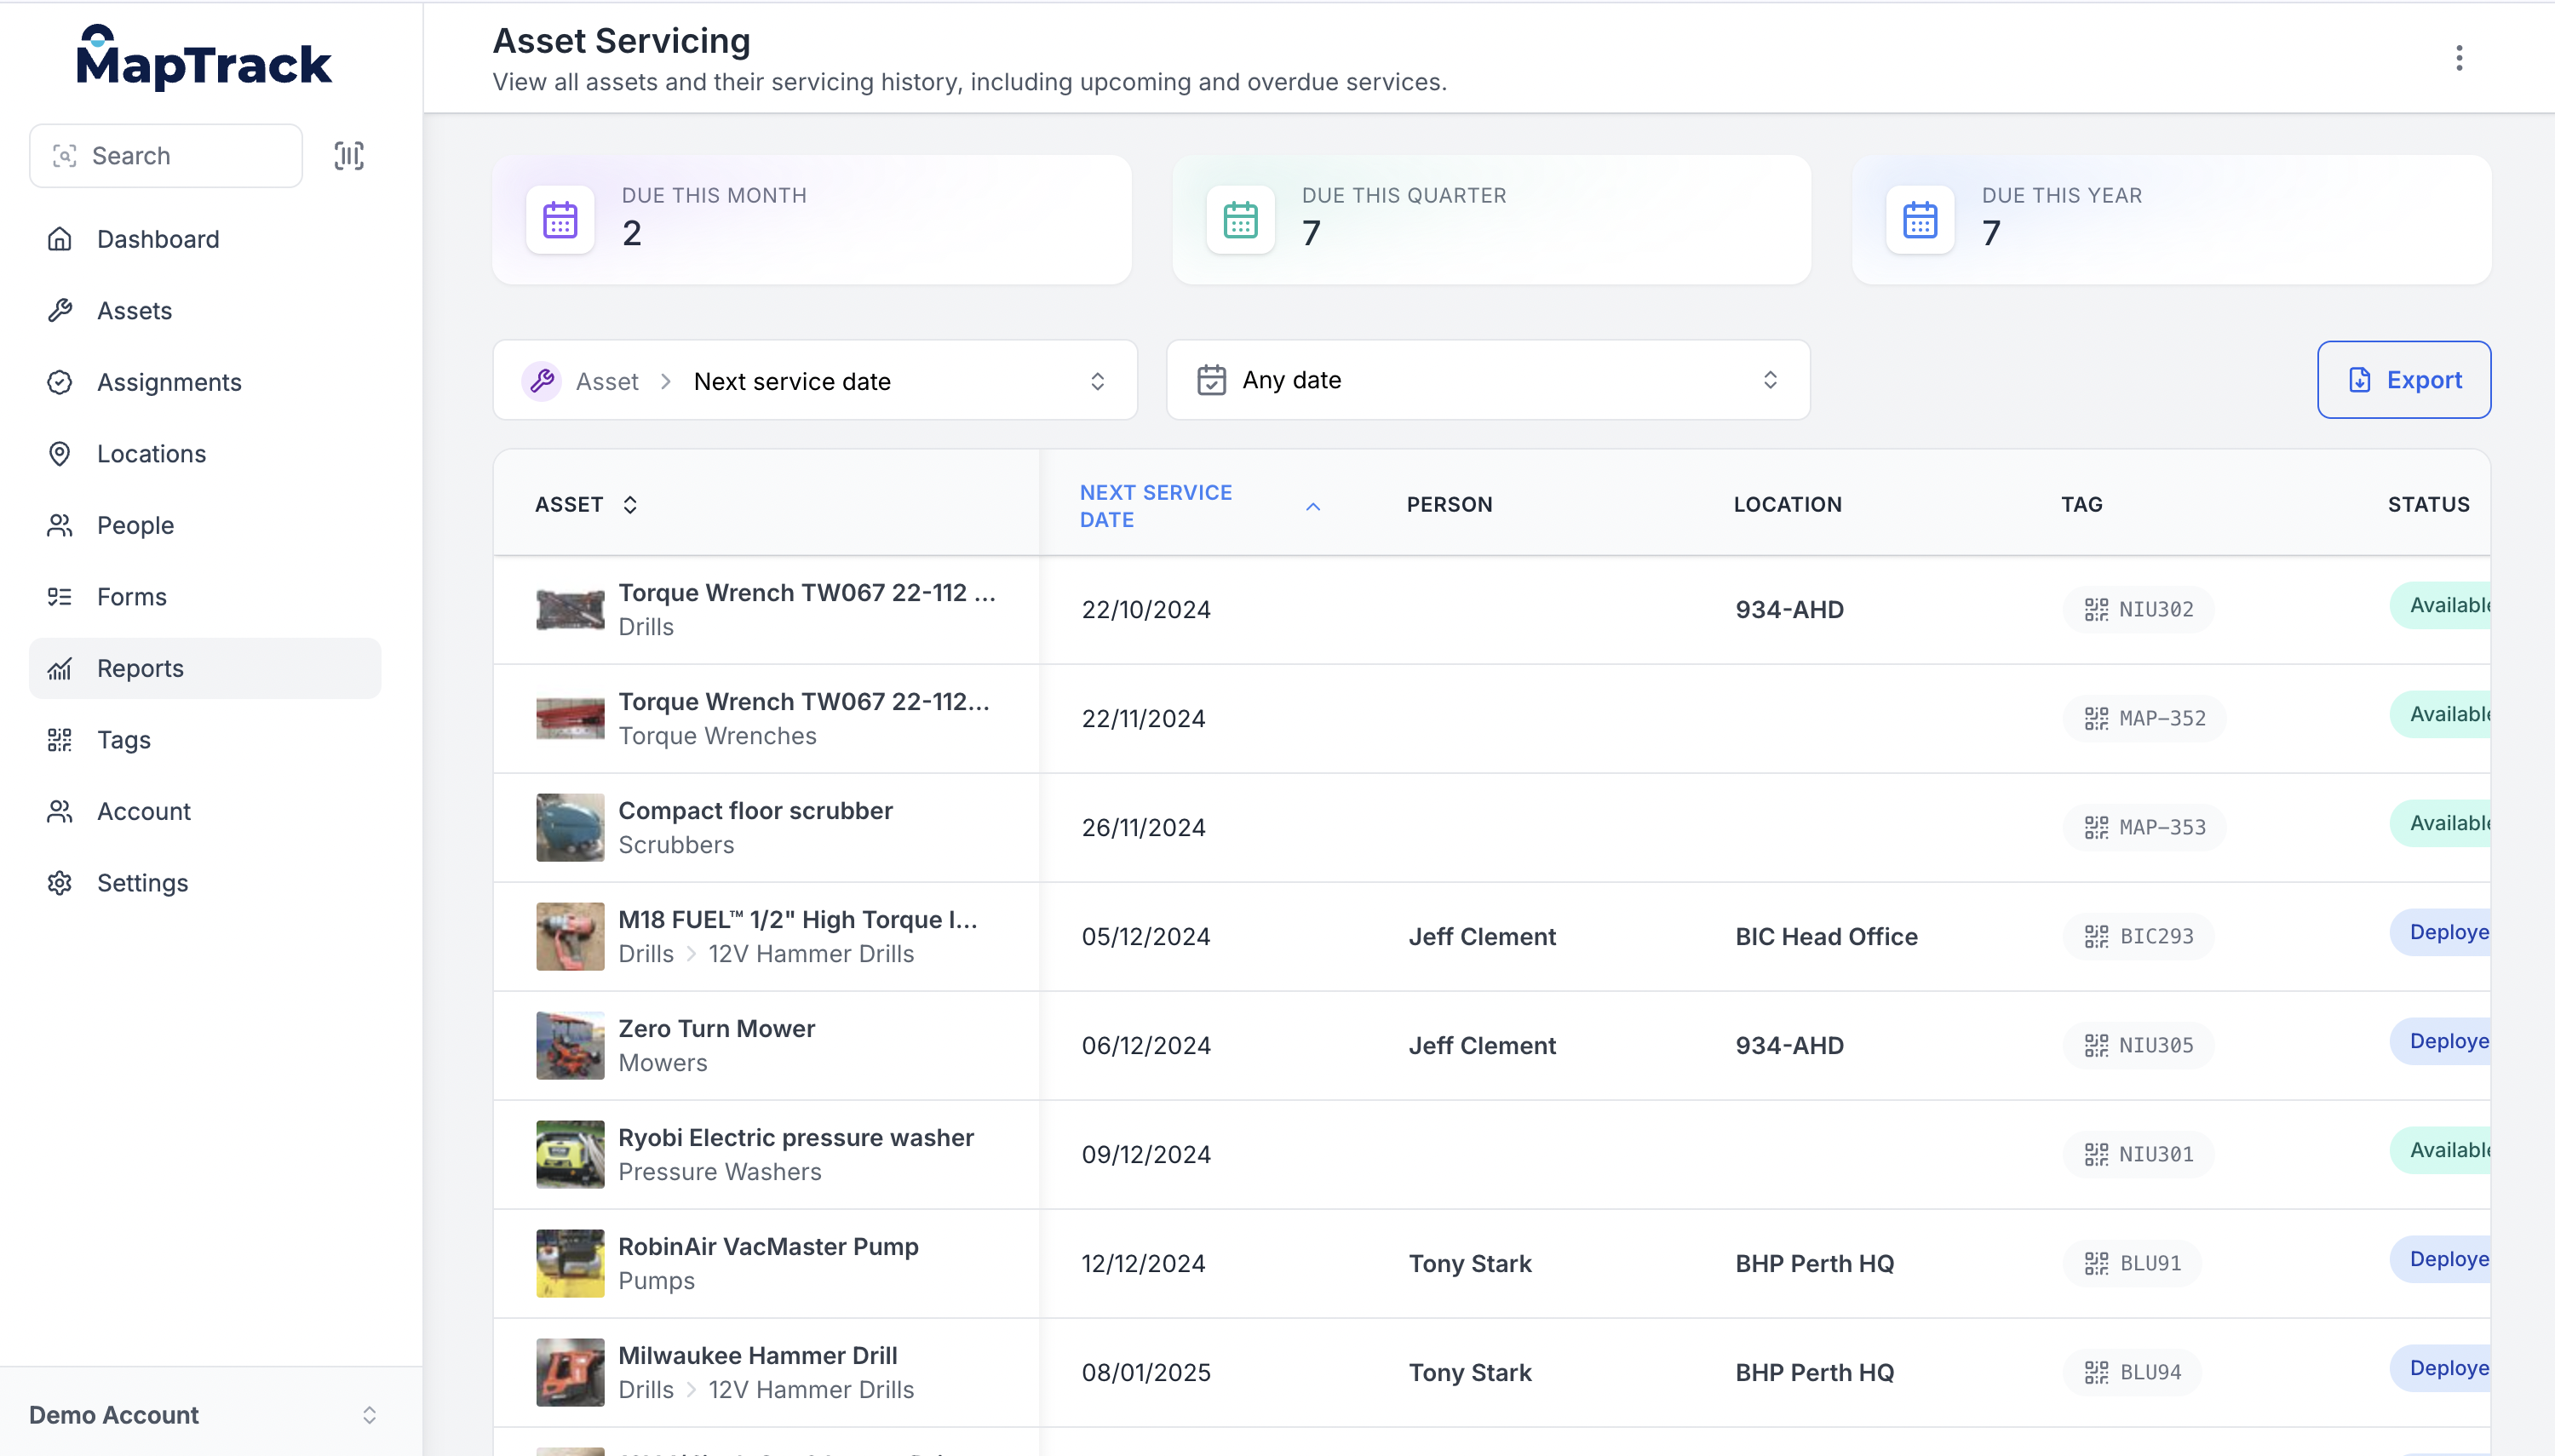Open Assignments from the sidebar

tap(169, 382)
